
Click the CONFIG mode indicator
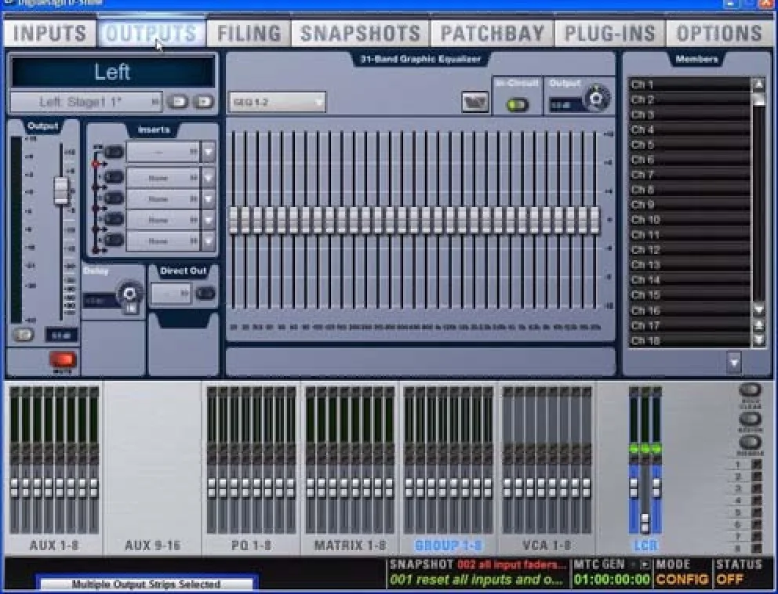coord(682,579)
